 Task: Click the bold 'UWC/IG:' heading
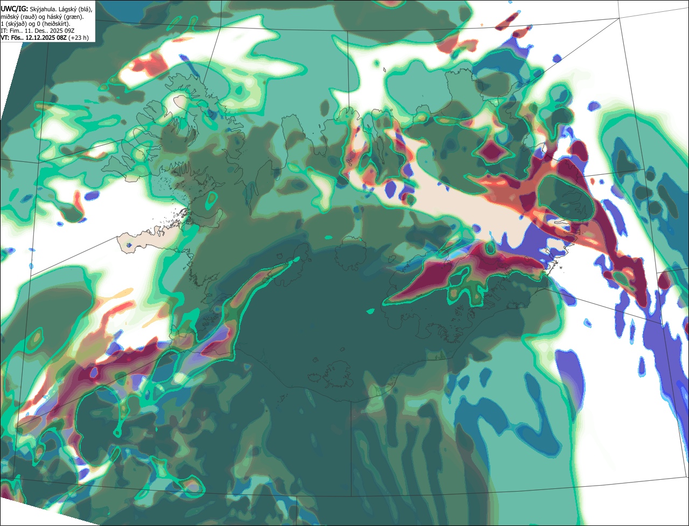click(x=15, y=9)
